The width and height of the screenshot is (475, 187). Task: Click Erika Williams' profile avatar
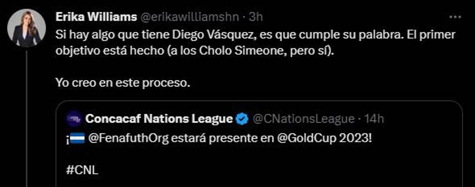pos(27,28)
